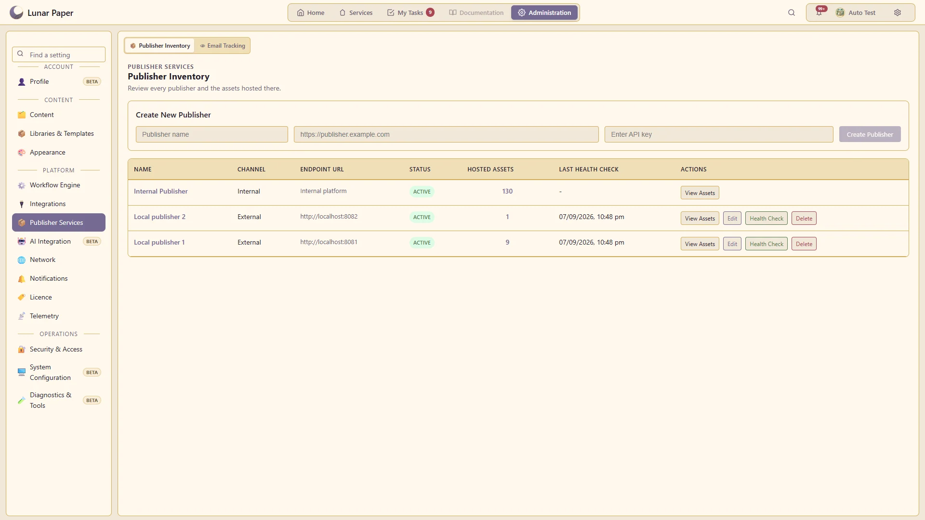Click the Security & Access lock icon
The height and width of the screenshot is (520, 925).
tap(22, 350)
